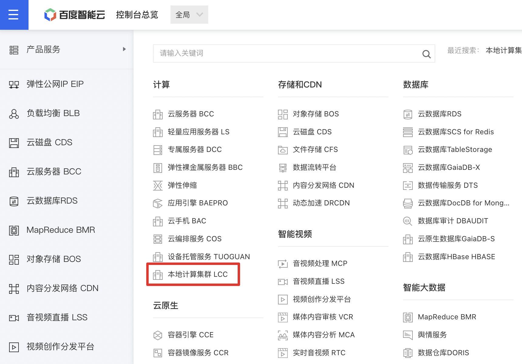Open 数据流转平台
The image size is (522, 364).
pyautogui.click(x=314, y=167)
